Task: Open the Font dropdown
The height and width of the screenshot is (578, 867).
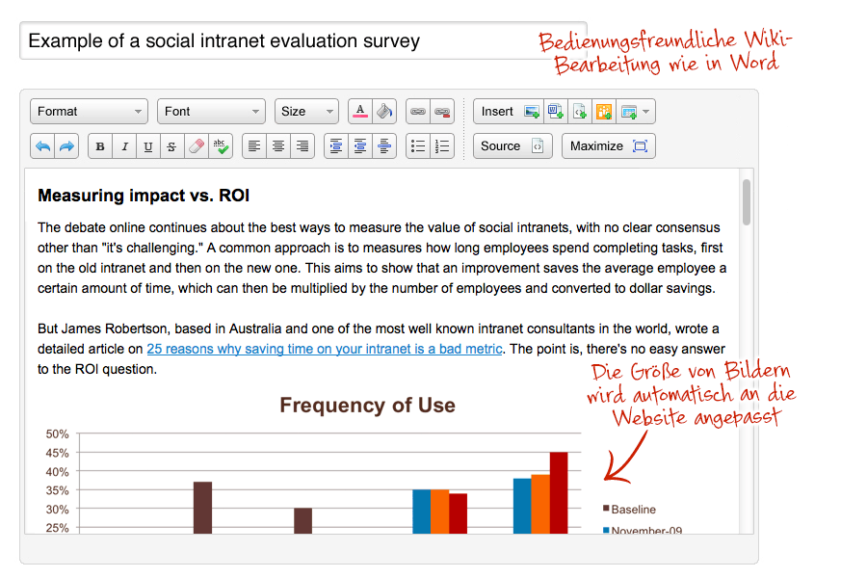Action: (211, 112)
